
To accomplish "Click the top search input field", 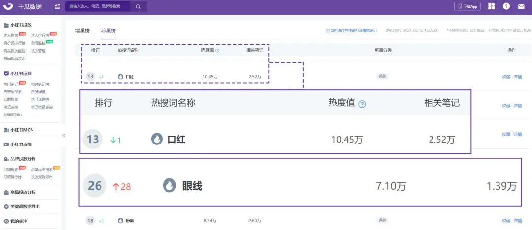I will click(x=99, y=7).
